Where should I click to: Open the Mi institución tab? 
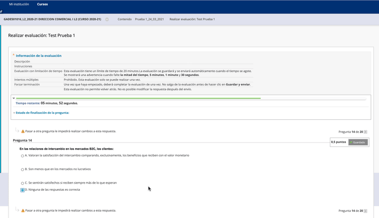coord(19,4)
